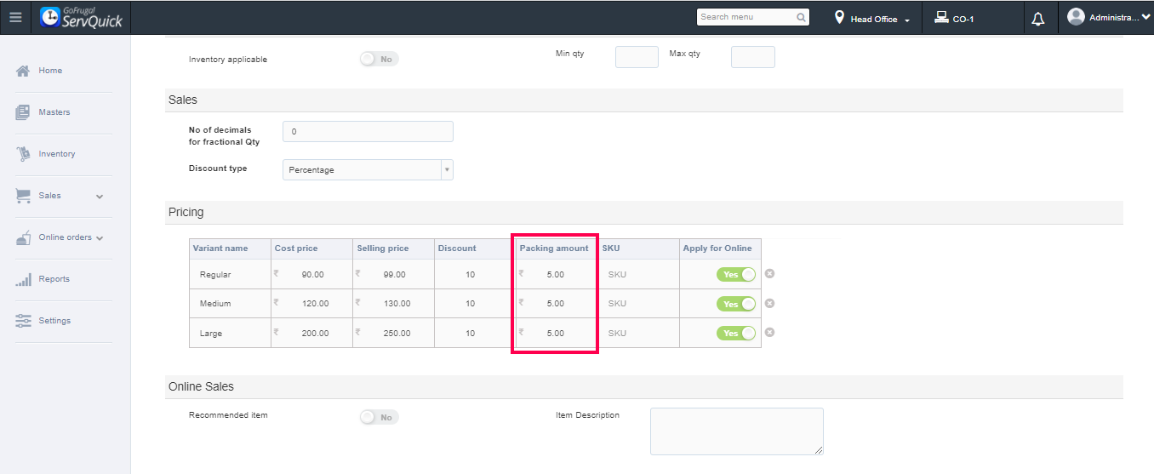Click the Large variant name cell
This screenshot has width=1154, height=474.
click(230, 333)
